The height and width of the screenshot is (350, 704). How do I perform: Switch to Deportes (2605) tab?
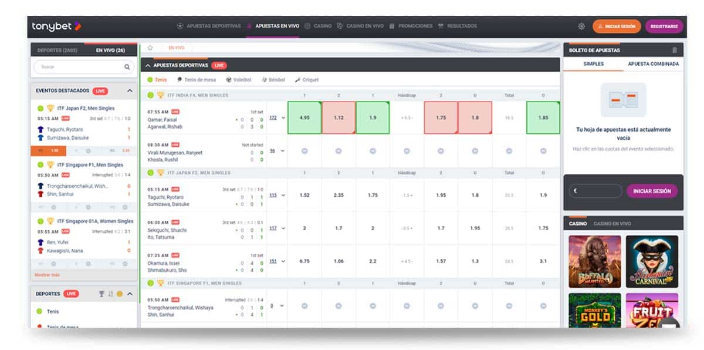(x=58, y=51)
